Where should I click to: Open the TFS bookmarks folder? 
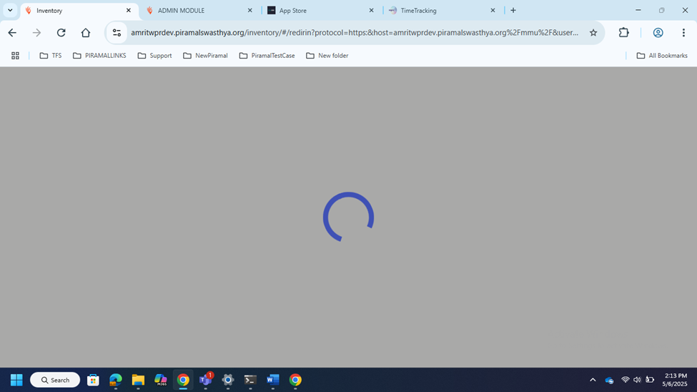50,56
